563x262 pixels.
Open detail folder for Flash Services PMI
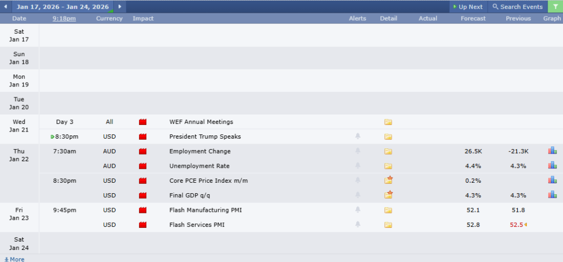click(x=388, y=225)
